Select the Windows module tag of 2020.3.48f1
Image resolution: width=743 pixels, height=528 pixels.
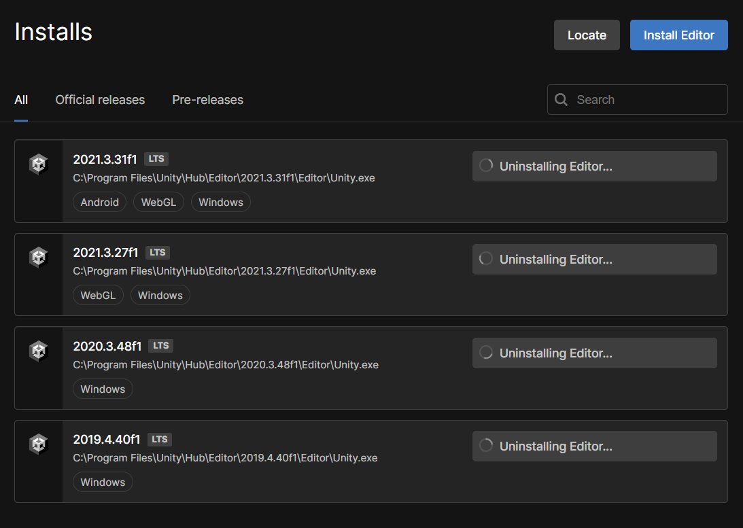coord(103,389)
